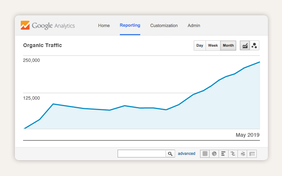Click the search magnifier icon

[x=170, y=154]
